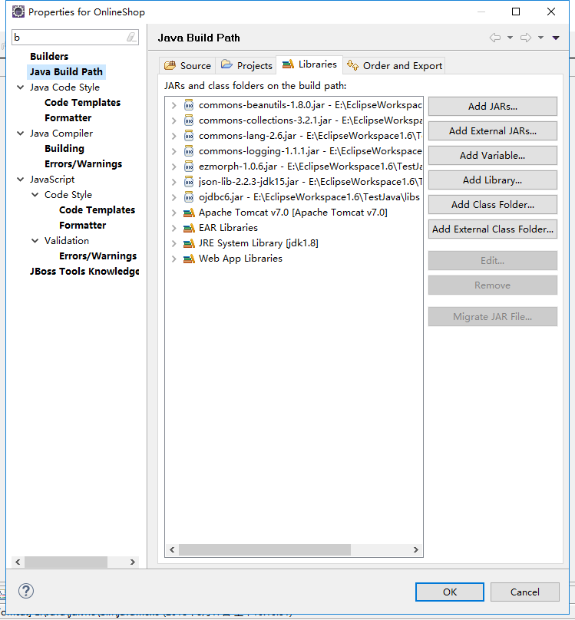Click the library list scroll right arrow

416,549
